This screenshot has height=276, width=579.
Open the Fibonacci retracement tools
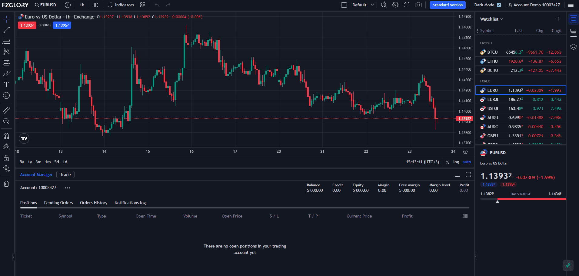[6, 41]
